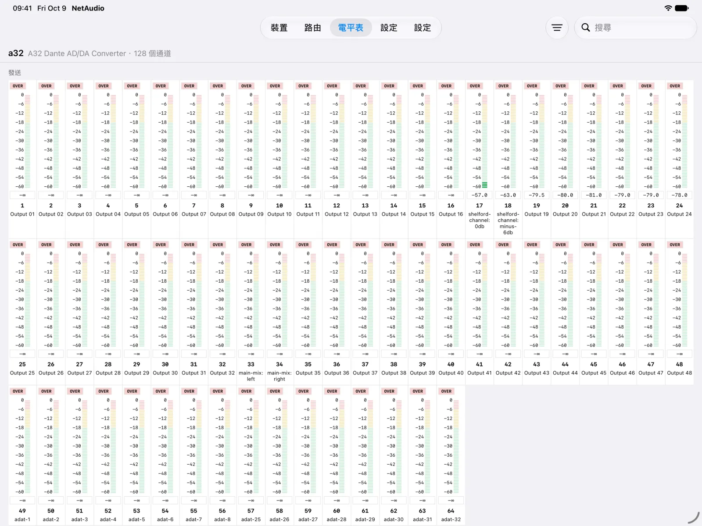Click the -57.0 level readout
Viewport: 702px width, 526px height.
[x=479, y=195]
